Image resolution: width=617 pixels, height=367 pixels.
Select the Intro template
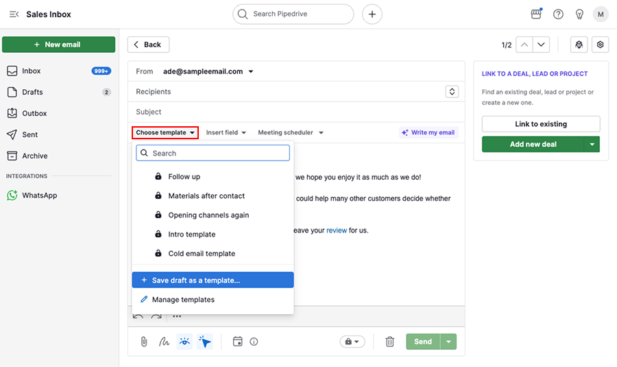click(x=213, y=235)
